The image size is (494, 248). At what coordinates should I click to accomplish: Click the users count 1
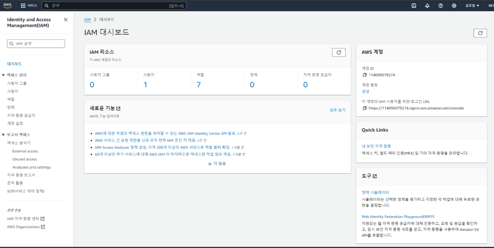[145, 85]
